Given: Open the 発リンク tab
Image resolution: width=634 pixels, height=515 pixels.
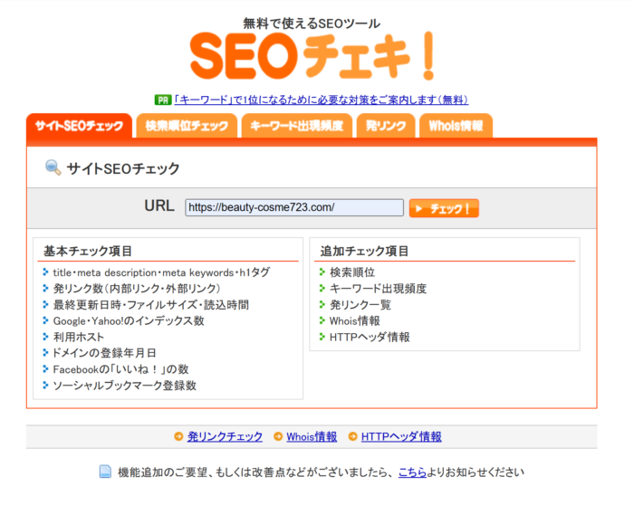Looking at the screenshot, I should (x=386, y=126).
